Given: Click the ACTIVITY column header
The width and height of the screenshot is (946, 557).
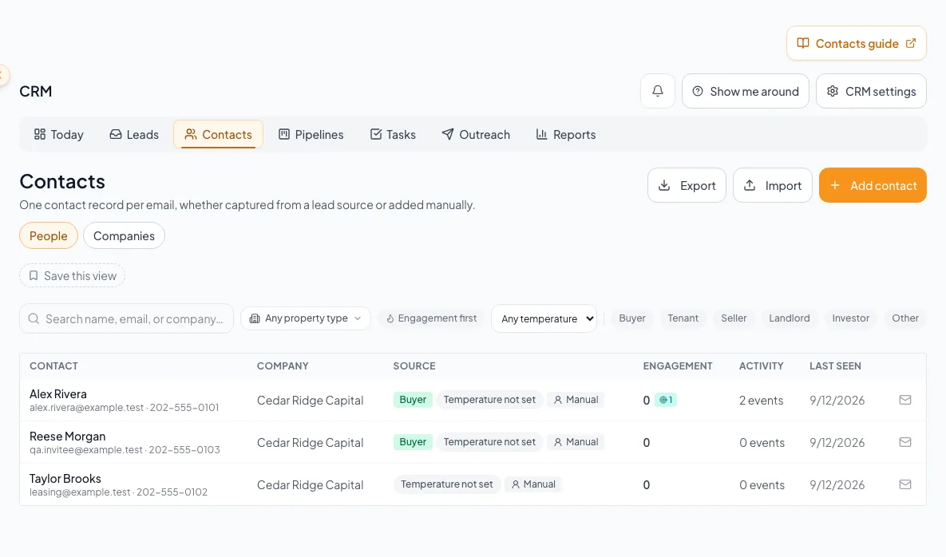Looking at the screenshot, I should [762, 366].
